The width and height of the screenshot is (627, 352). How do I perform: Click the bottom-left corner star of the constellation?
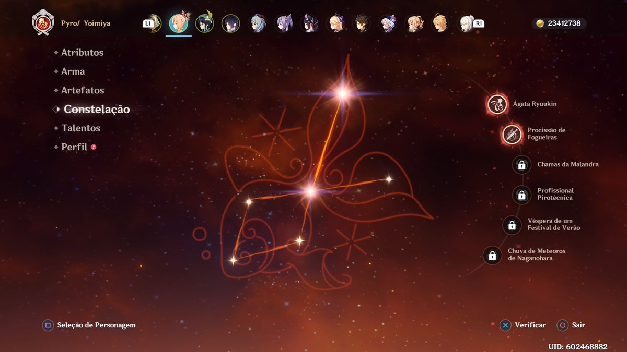coord(233,259)
